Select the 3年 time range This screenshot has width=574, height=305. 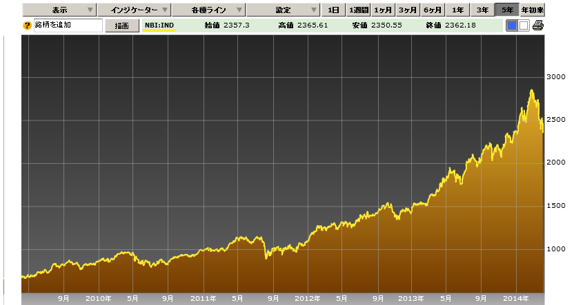482,10
